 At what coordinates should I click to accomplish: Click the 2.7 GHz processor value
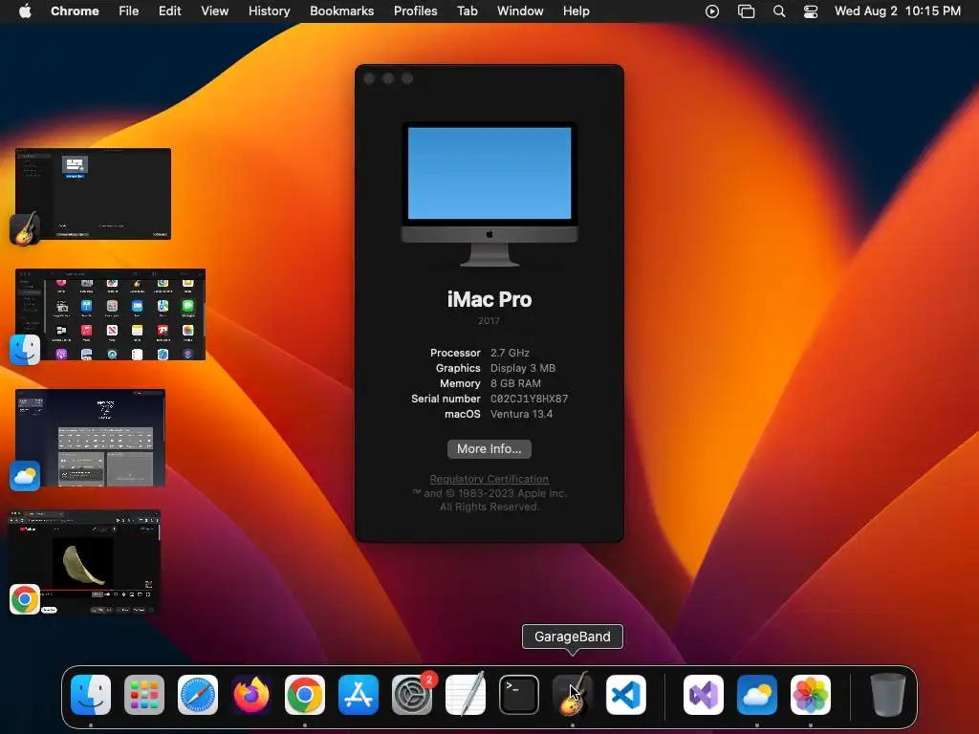tap(510, 353)
